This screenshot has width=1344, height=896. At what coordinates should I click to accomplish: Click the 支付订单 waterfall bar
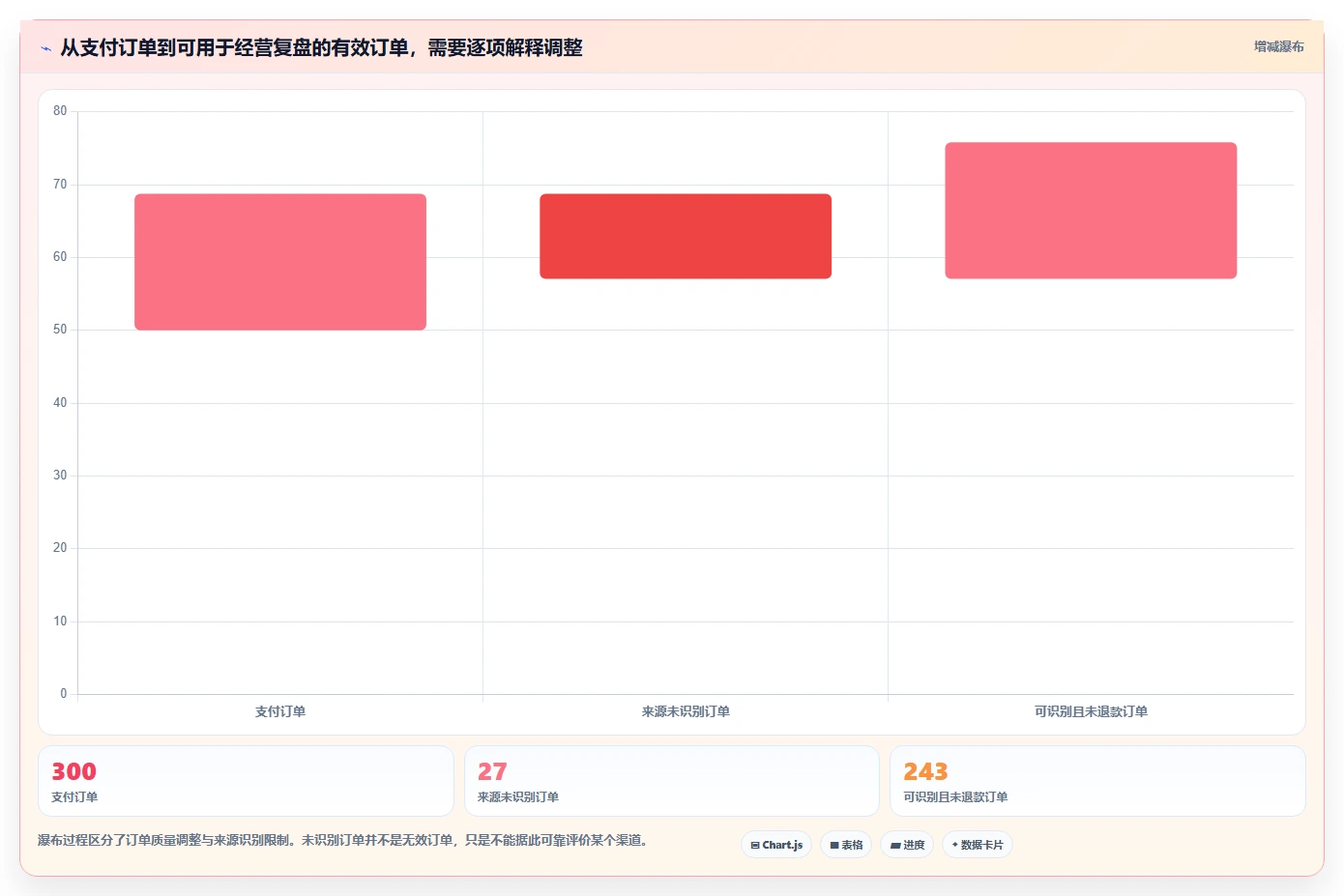tap(280, 262)
